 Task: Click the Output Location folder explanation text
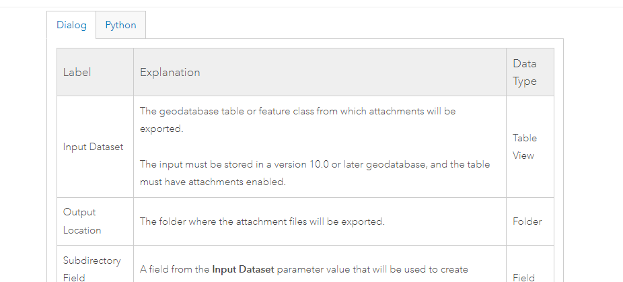click(x=262, y=221)
